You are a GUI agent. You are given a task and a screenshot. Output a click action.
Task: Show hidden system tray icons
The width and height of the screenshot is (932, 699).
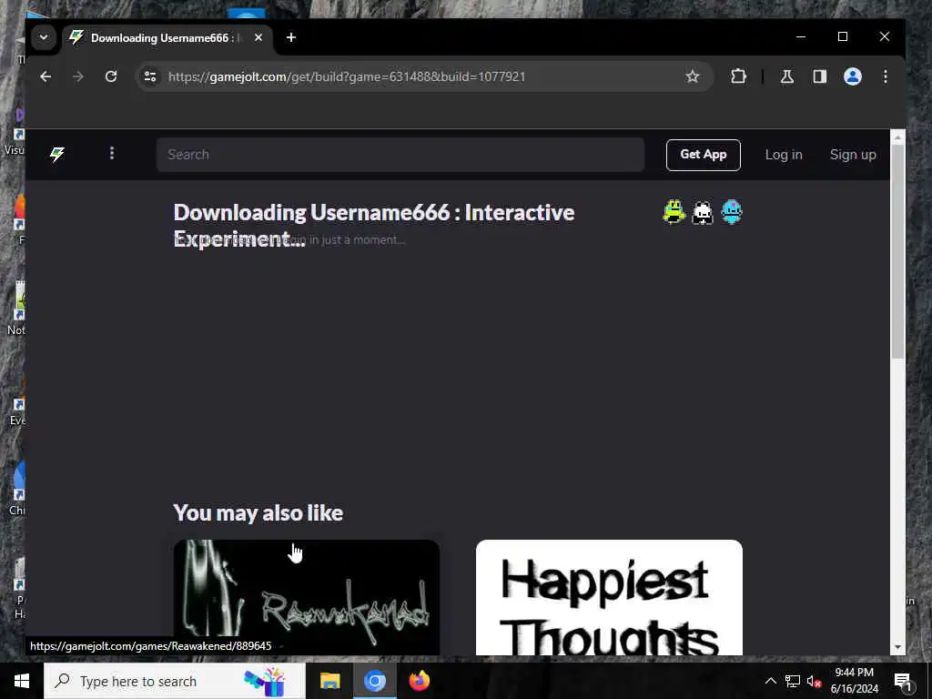pyautogui.click(x=770, y=681)
